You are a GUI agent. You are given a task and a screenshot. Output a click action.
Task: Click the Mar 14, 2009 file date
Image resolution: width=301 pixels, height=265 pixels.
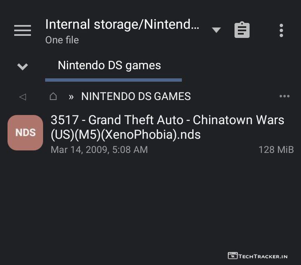99,149
